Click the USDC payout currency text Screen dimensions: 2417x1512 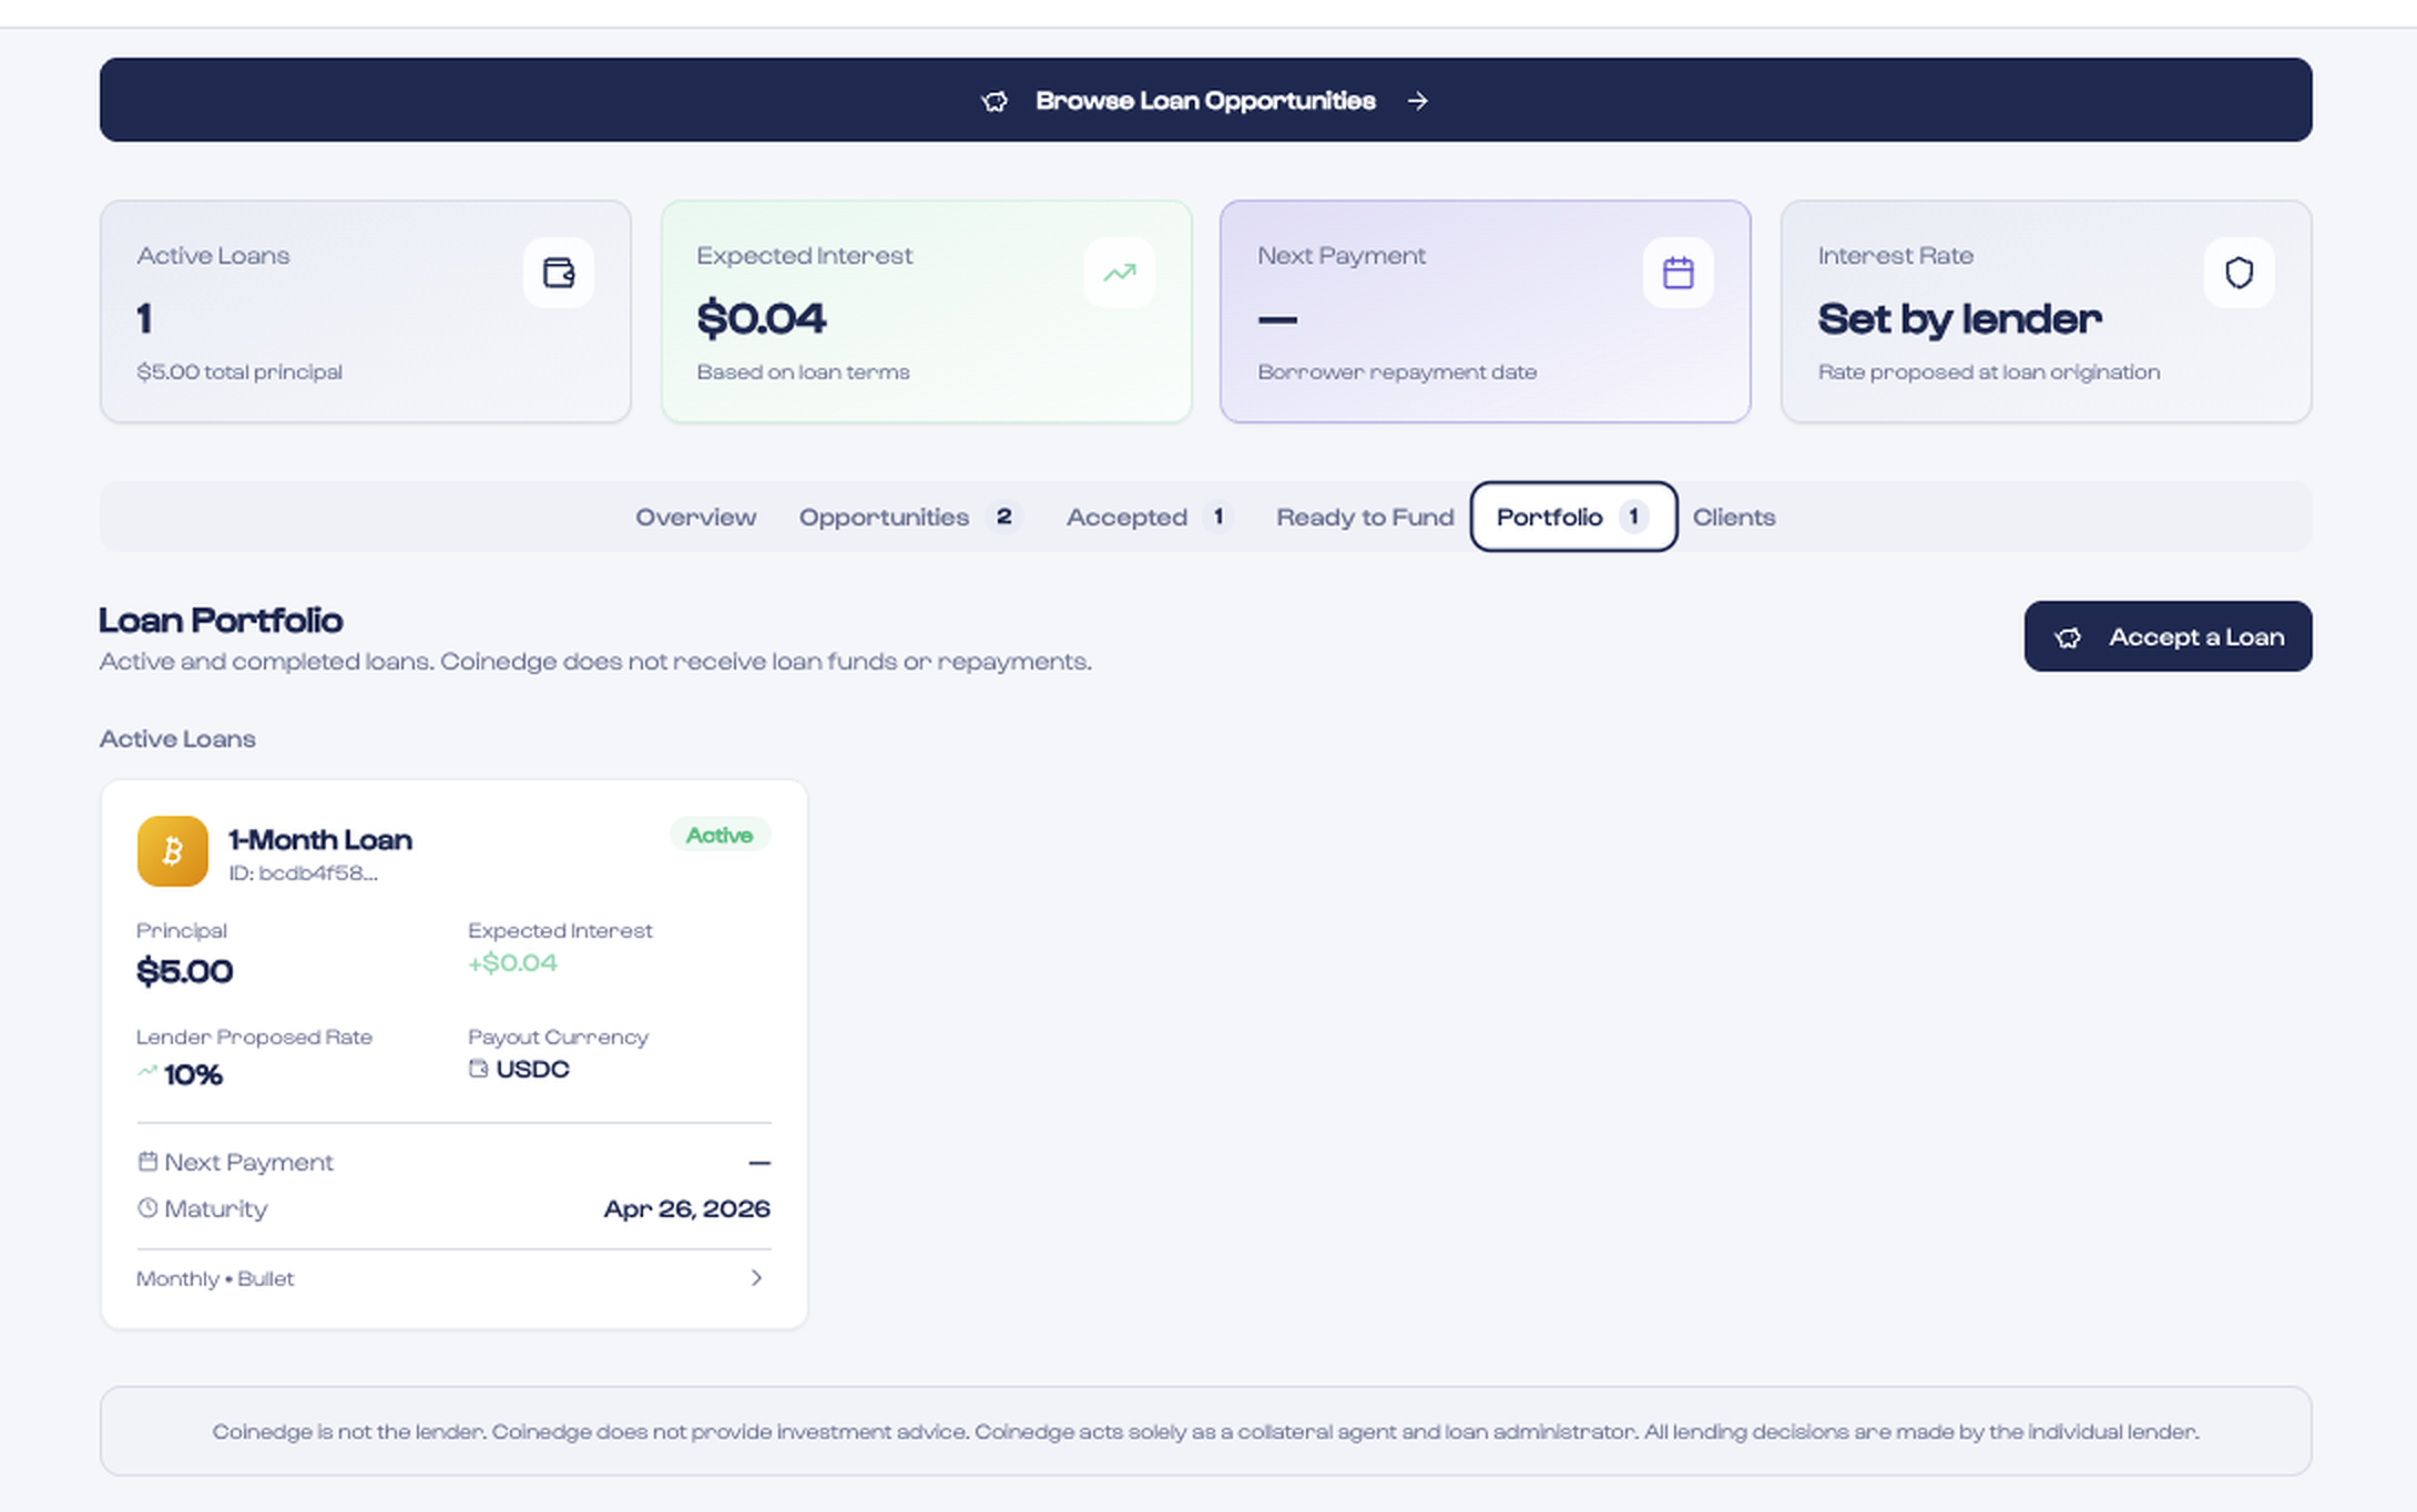(532, 1069)
